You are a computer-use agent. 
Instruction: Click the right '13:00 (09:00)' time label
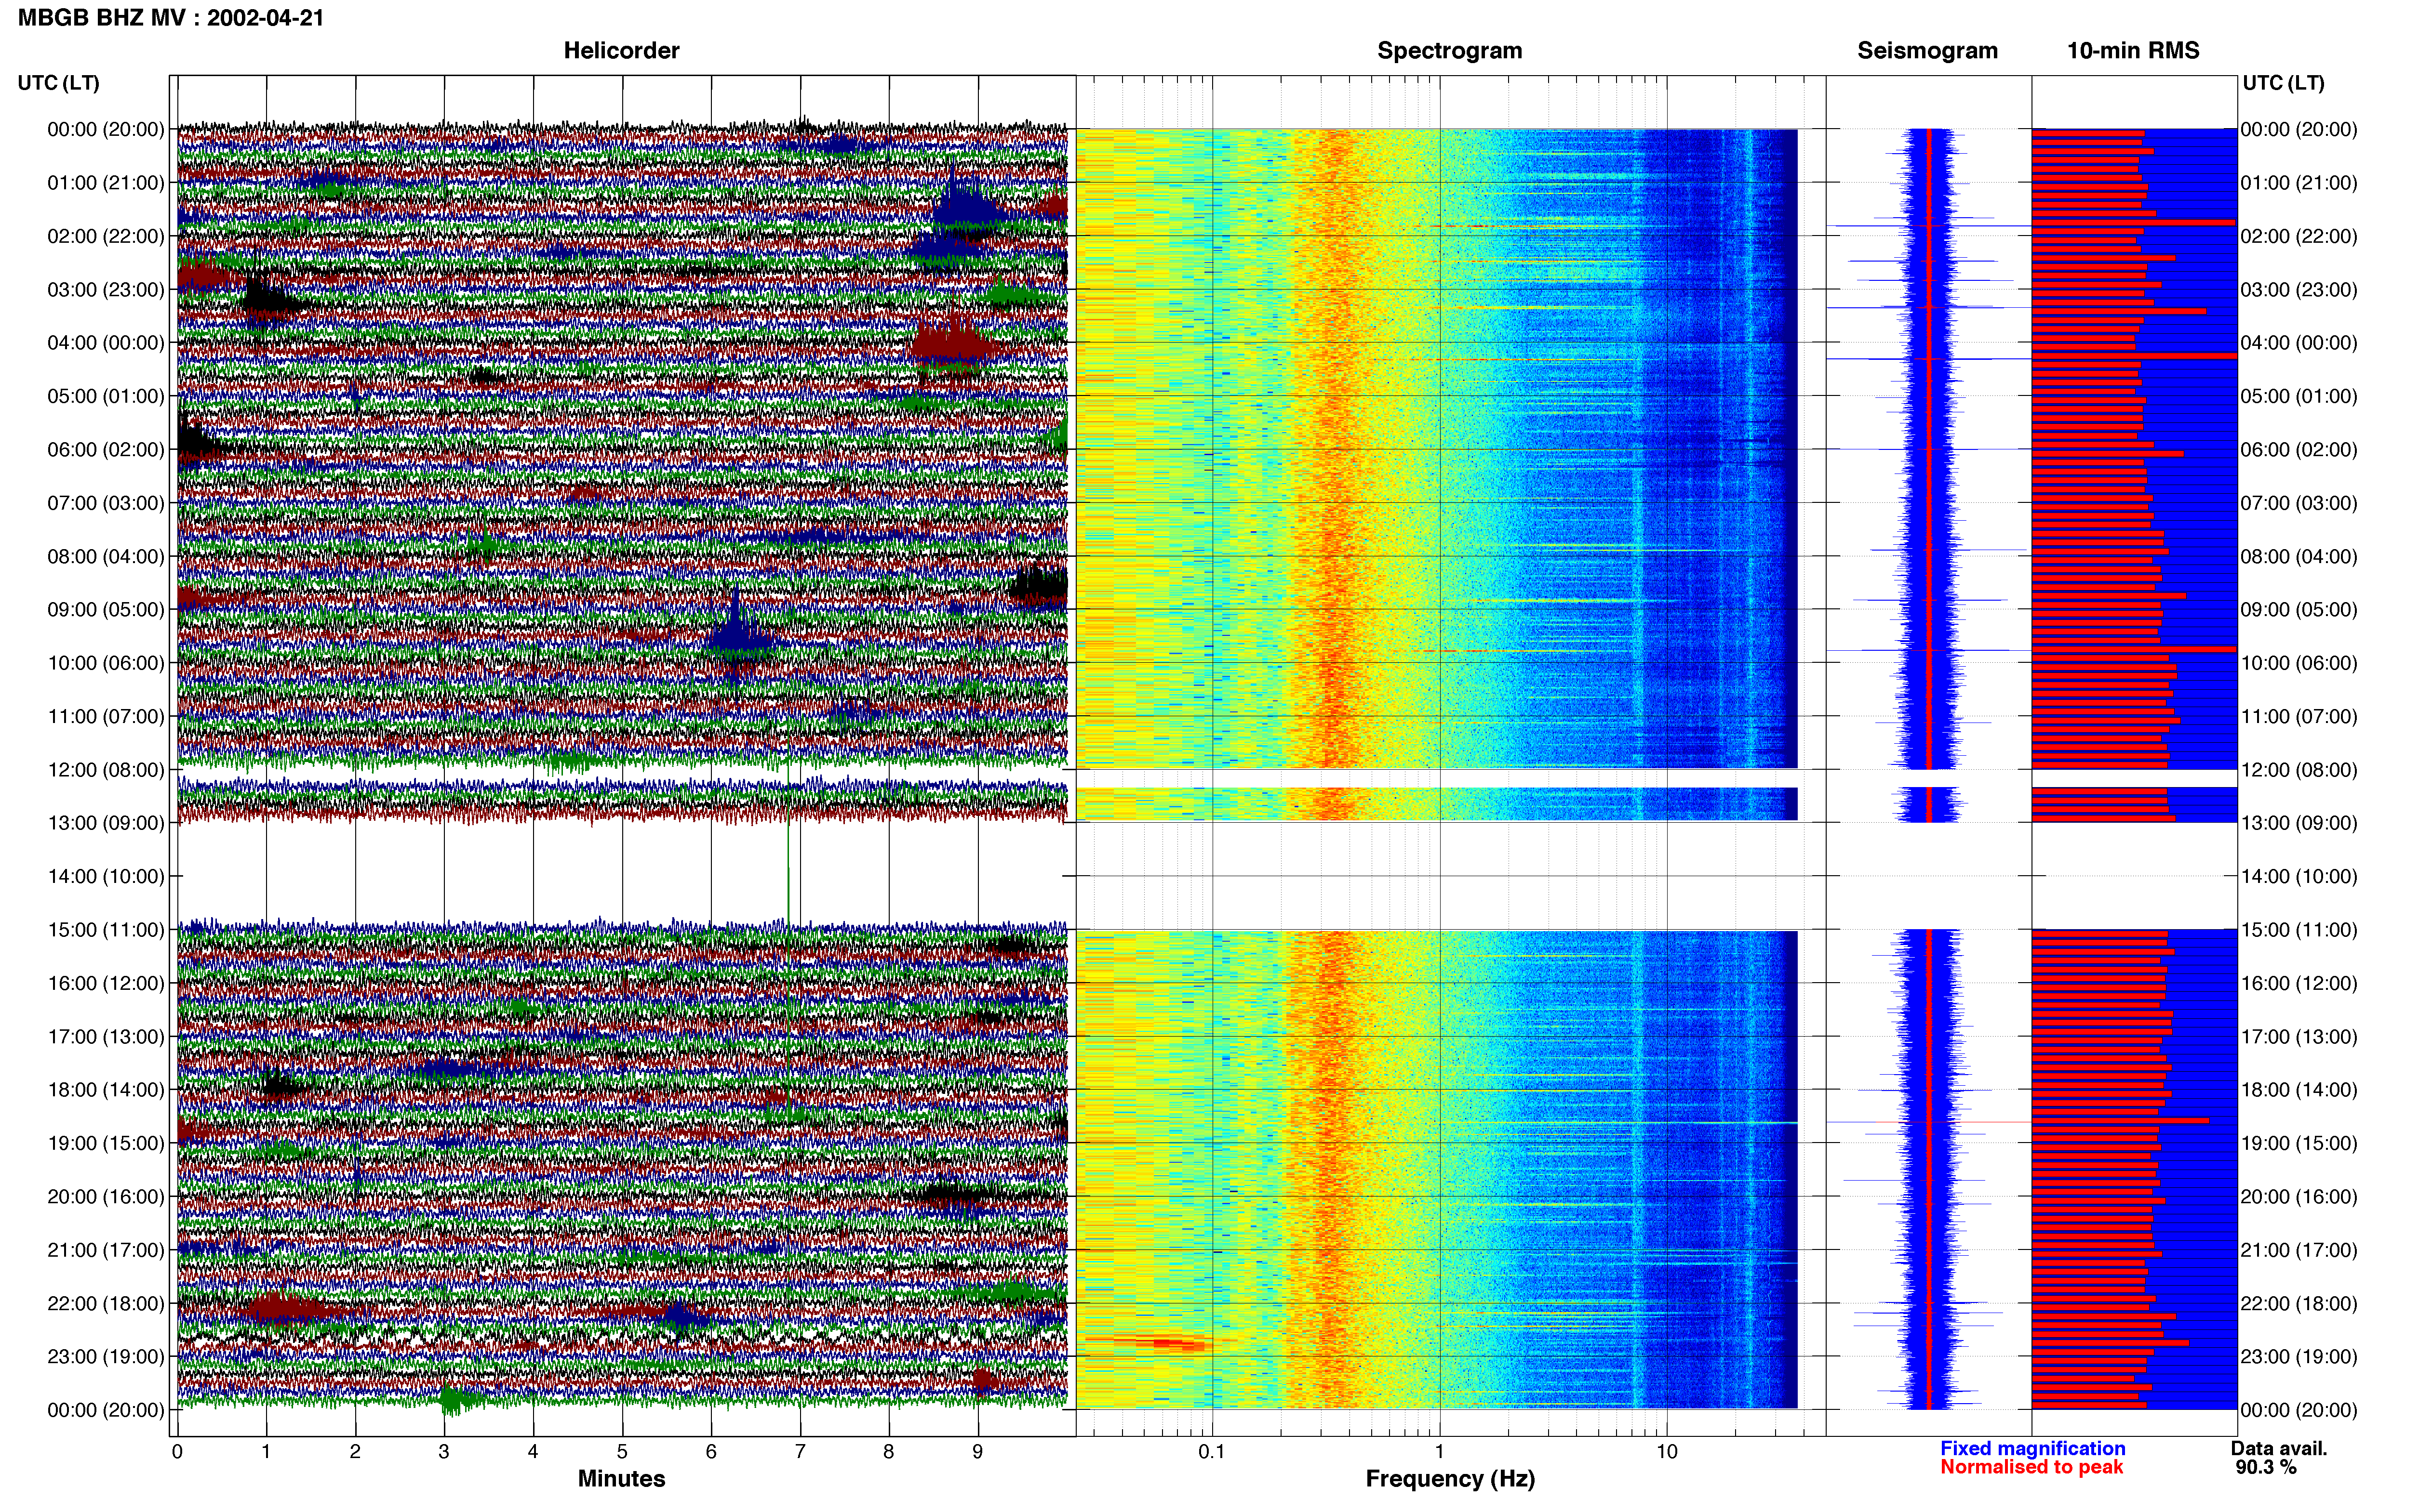point(2299,823)
